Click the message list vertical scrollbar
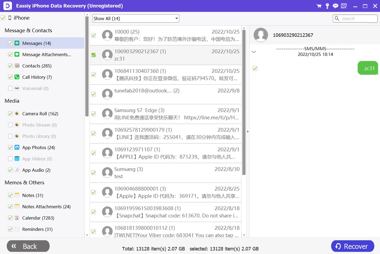The image size is (380, 254). (x=244, y=105)
